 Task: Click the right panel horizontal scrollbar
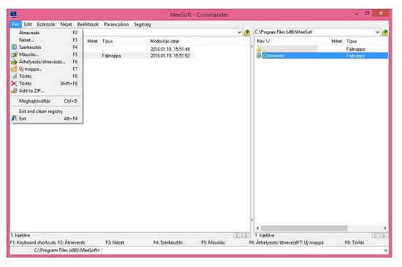[322, 228]
